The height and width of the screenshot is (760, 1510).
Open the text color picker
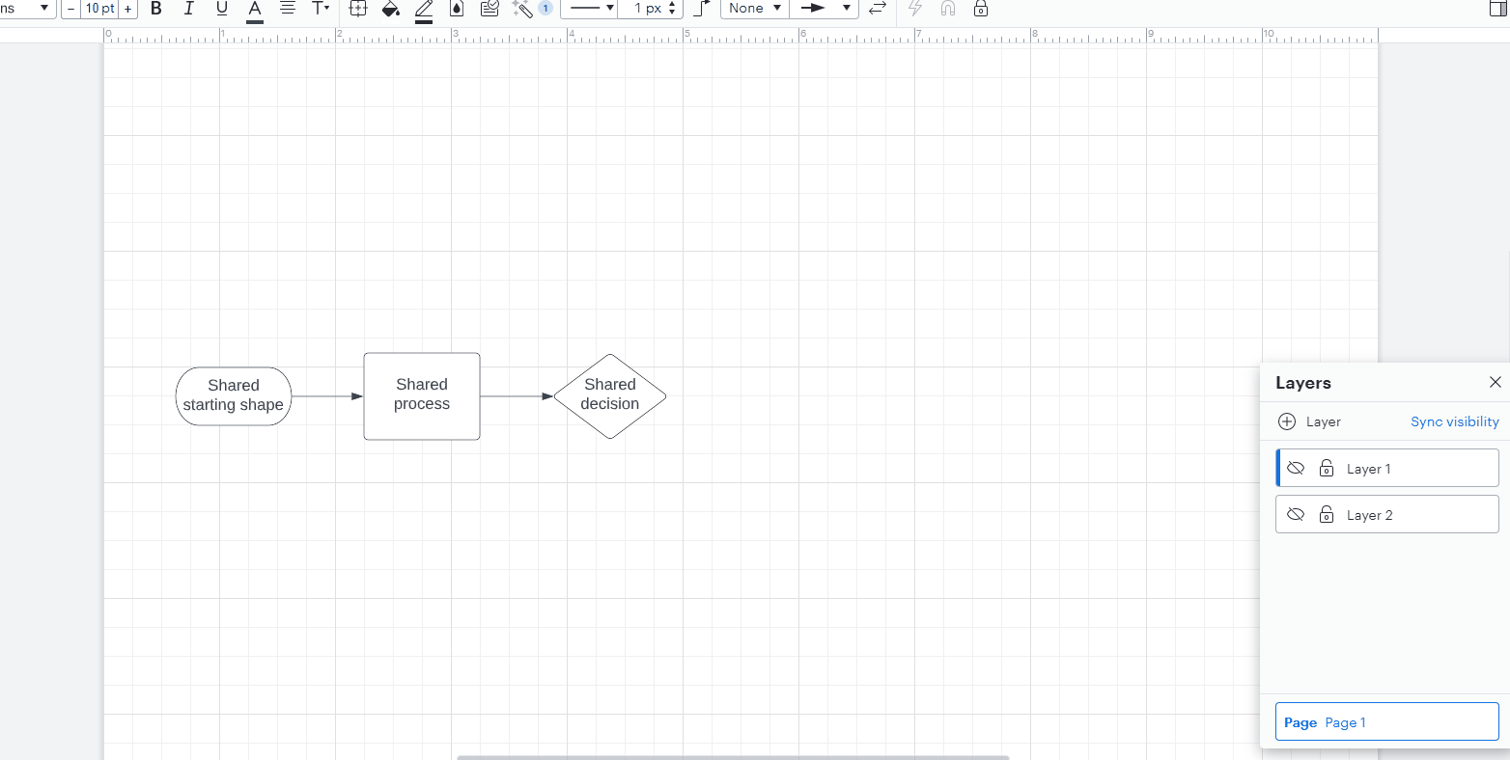click(x=255, y=10)
